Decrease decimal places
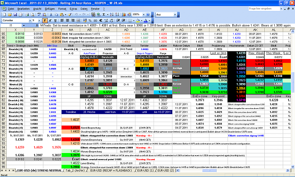The height and width of the screenshot is (177, 295). 112,20
